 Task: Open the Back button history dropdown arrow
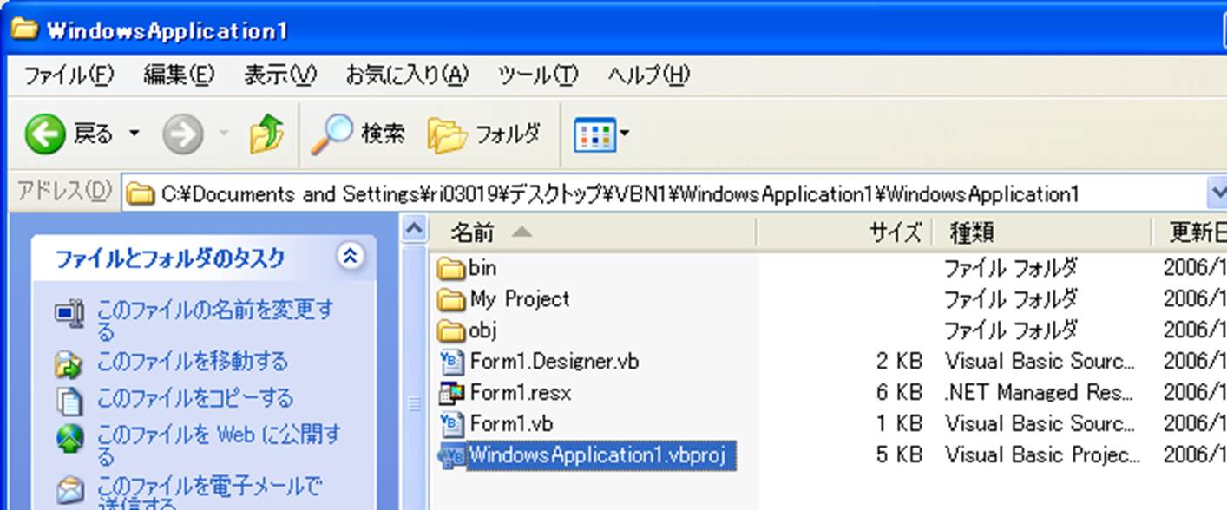[x=135, y=134]
